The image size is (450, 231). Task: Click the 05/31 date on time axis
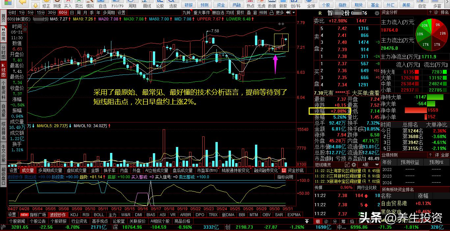click(x=288, y=209)
